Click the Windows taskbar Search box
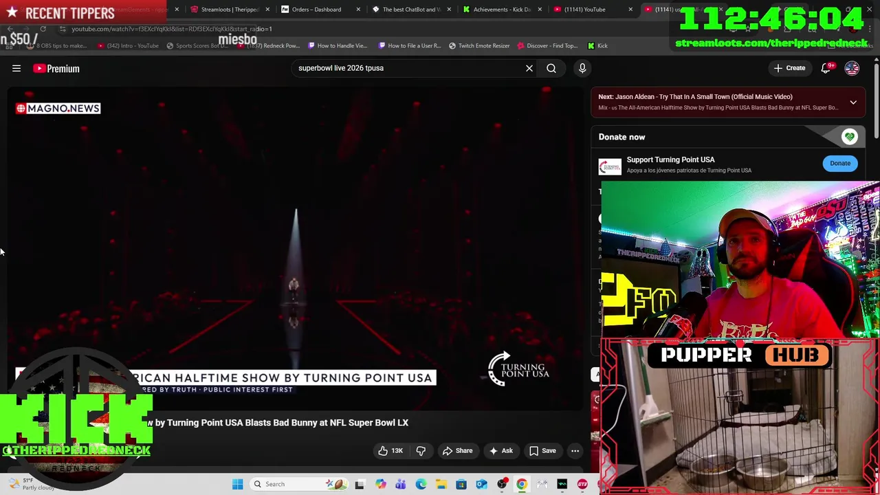This screenshot has width=880, height=495. click(299, 484)
